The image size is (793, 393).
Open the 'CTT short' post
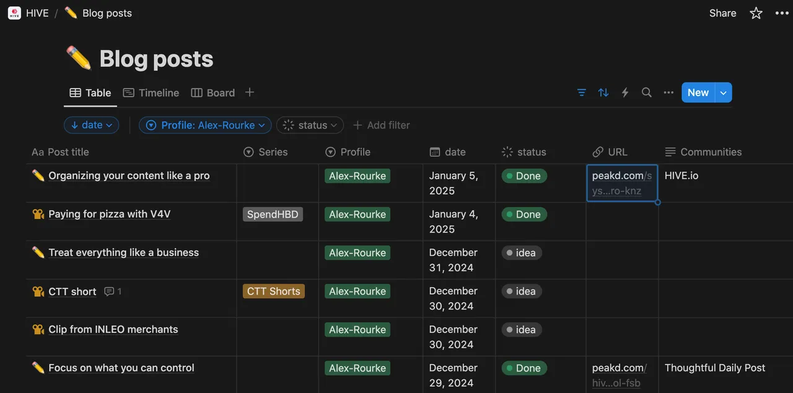(x=72, y=292)
